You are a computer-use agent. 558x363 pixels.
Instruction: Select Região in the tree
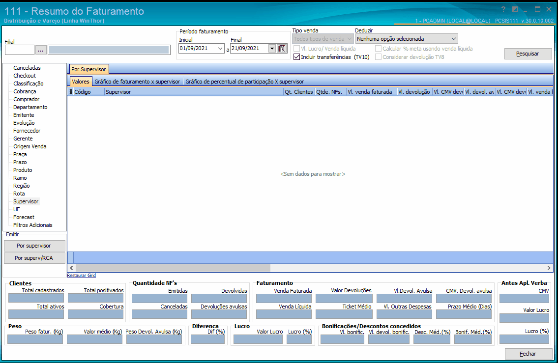click(21, 186)
